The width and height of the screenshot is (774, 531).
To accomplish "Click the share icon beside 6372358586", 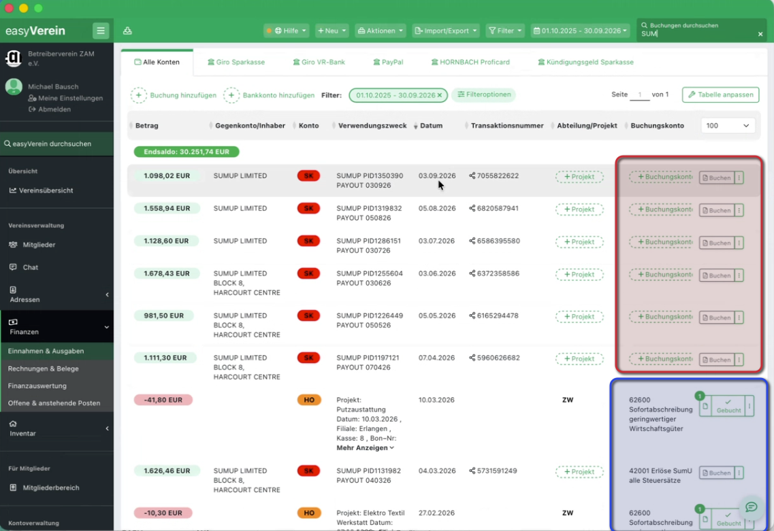I will (x=472, y=273).
